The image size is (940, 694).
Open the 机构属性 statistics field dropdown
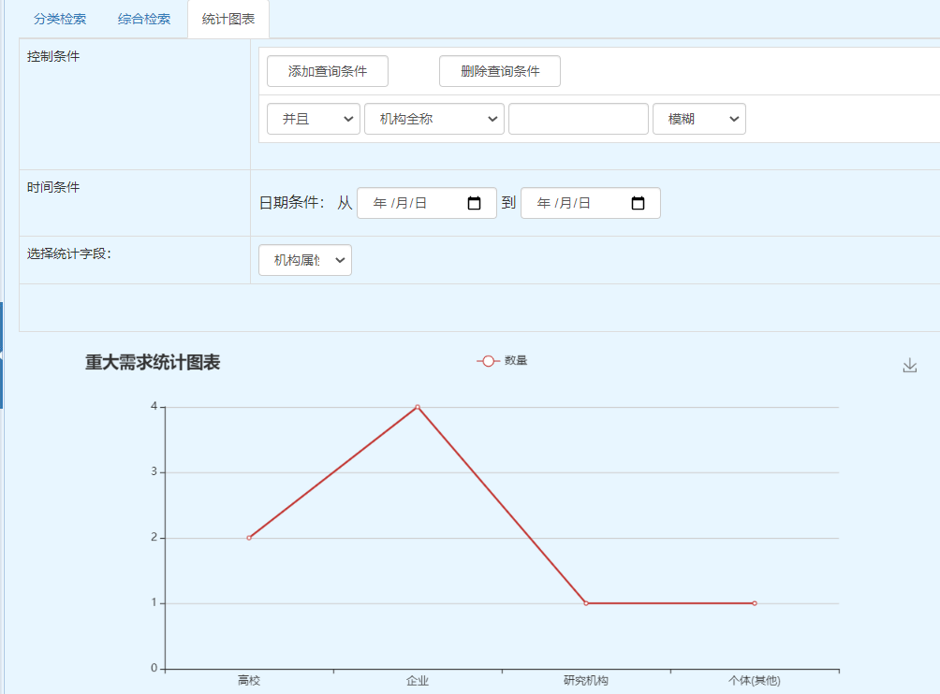click(305, 260)
